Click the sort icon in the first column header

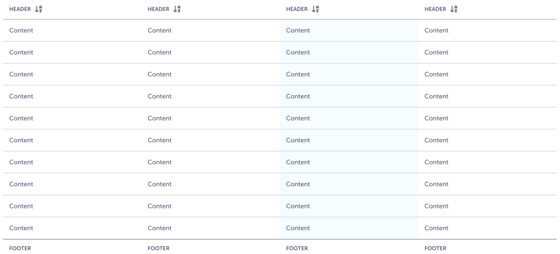(x=38, y=9)
